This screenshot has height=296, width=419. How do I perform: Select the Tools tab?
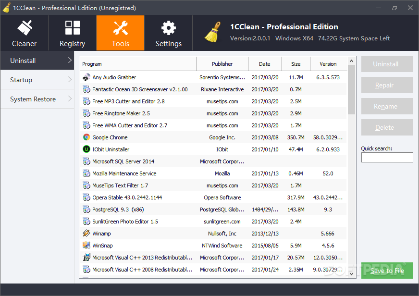pyautogui.click(x=121, y=33)
